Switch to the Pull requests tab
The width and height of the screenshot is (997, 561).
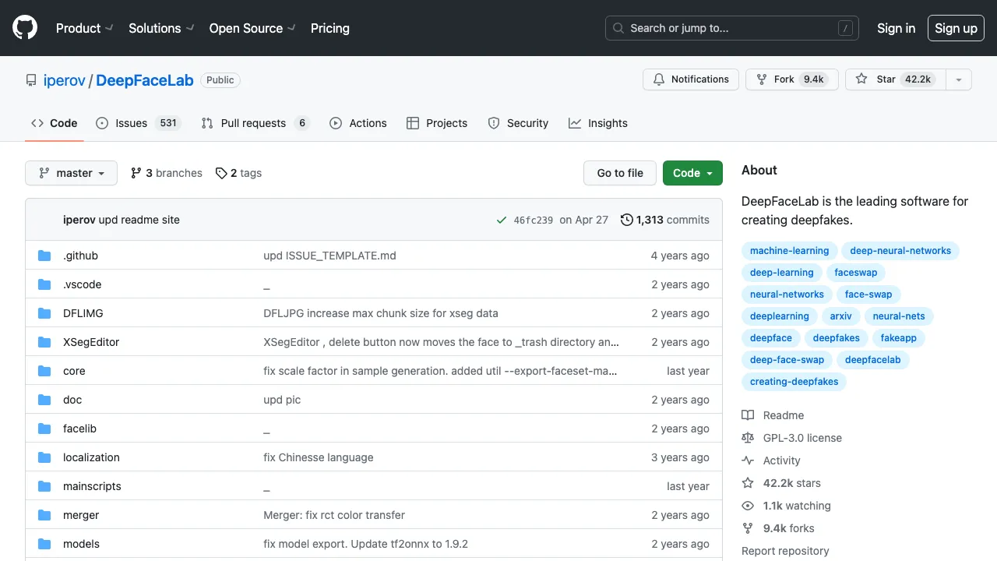[255, 123]
